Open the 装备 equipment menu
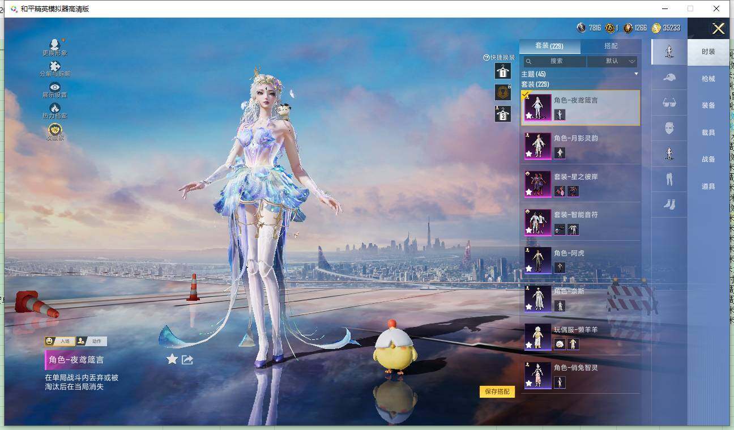Viewport: 734px width, 430px height. (709, 105)
